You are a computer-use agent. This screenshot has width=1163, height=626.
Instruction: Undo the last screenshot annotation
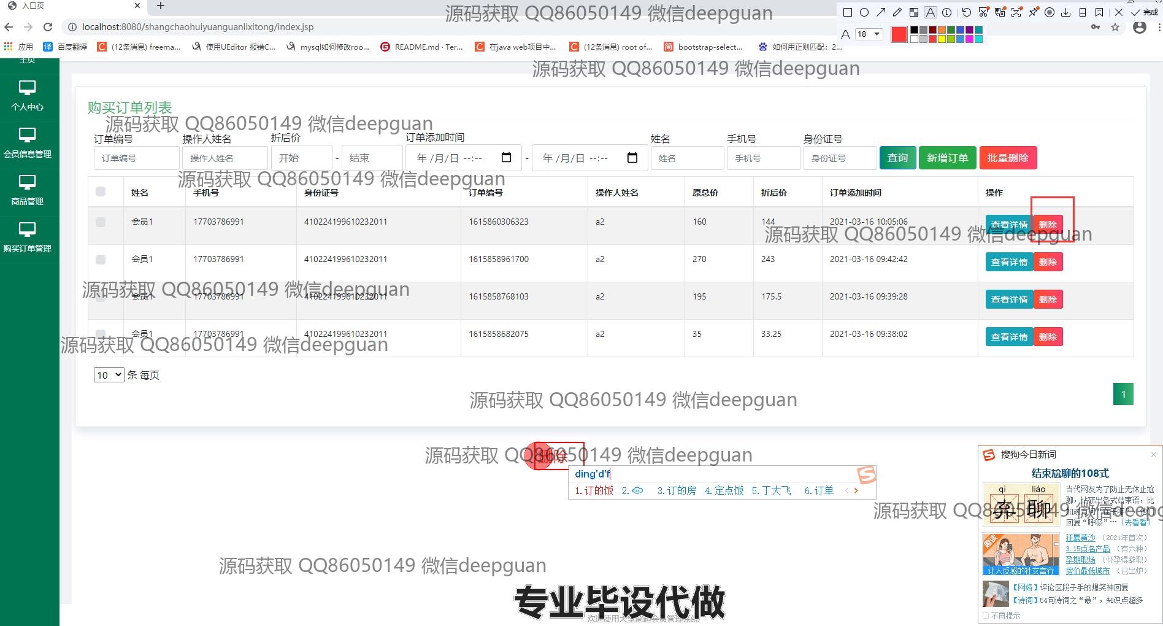click(x=967, y=12)
